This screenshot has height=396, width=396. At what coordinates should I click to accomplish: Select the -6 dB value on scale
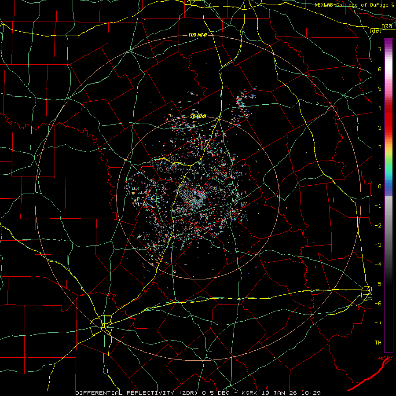(x=378, y=304)
